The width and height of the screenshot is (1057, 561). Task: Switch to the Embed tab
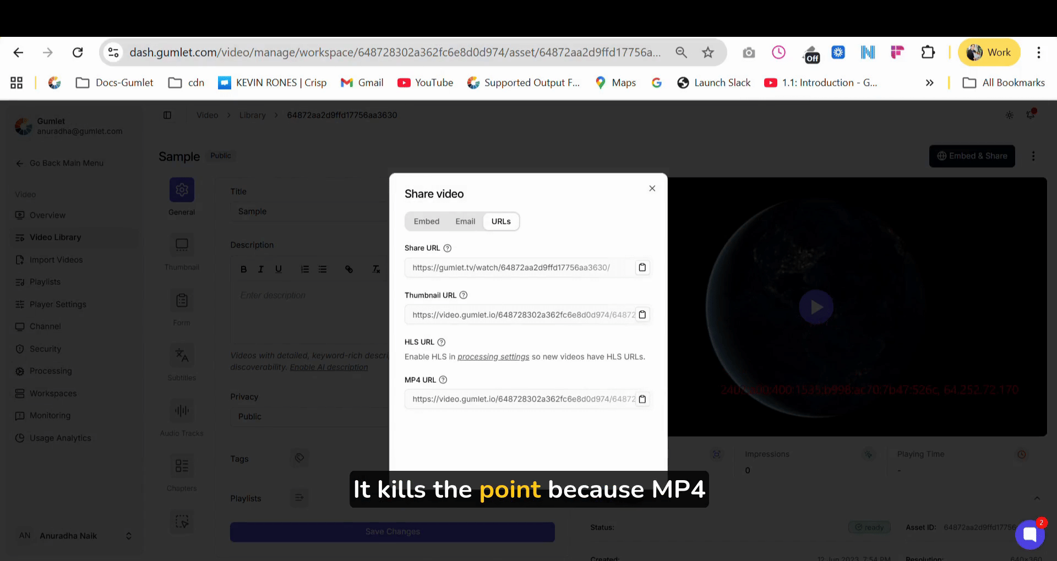[427, 221]
